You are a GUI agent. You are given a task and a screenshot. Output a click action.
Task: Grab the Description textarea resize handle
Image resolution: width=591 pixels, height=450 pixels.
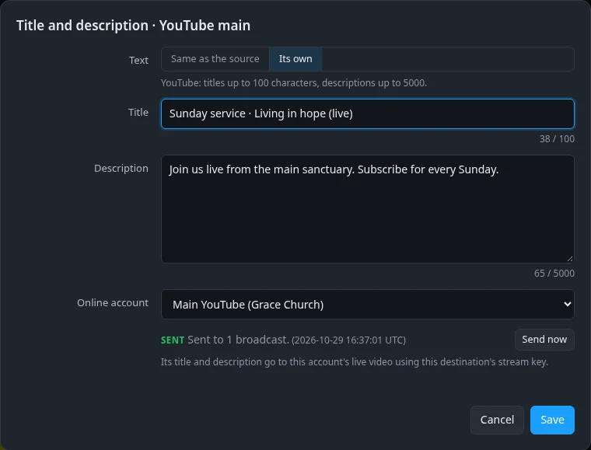570,259
